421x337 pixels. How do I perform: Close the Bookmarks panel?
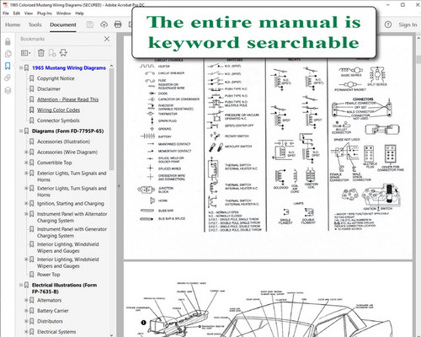coord(107,39)
